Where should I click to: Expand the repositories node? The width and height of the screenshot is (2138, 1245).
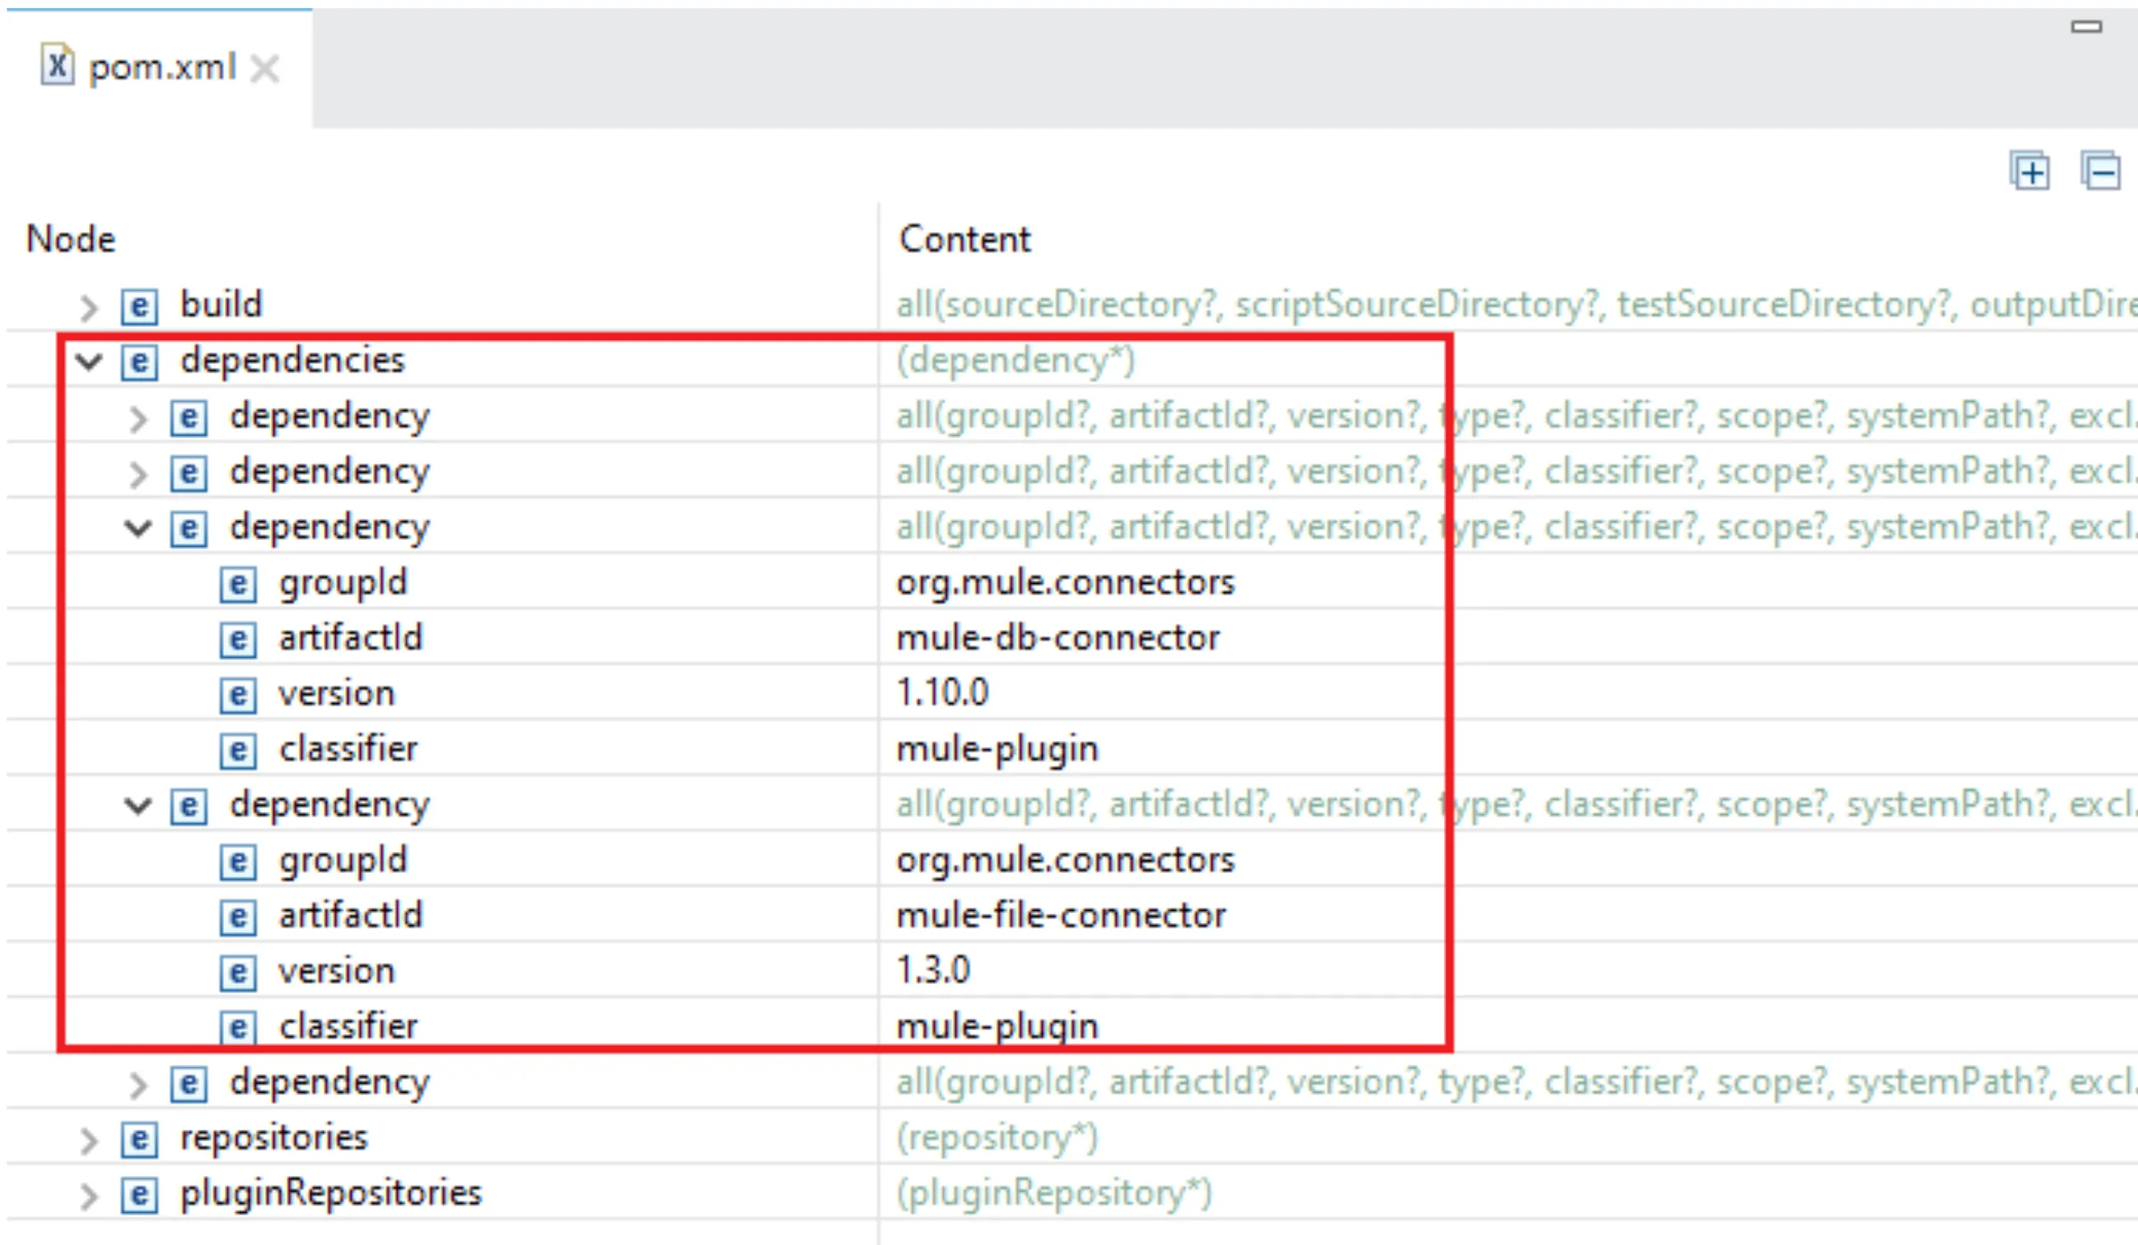tap(88, 1140)
